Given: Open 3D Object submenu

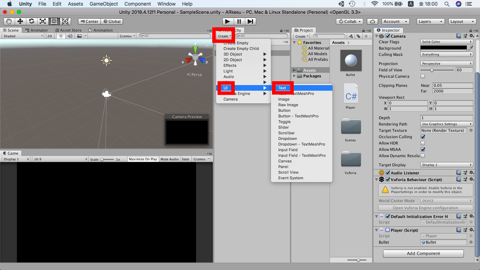Looking at the screenshot, I should point(244,54).
